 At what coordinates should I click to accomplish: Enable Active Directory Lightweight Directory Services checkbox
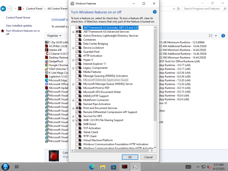tap(77, 36)
